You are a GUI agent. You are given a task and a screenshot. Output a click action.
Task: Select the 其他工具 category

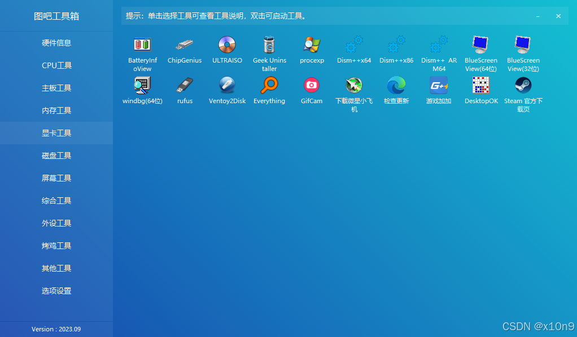[x=56, y=268]
